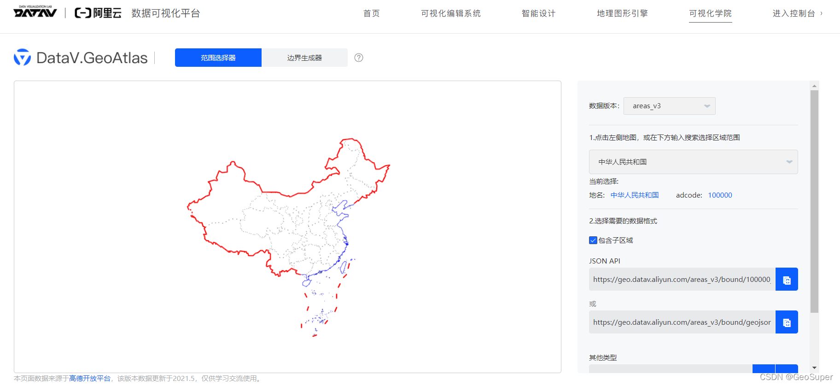The height and width of the screenshot is (386, 840).
Task: Click the panel scrollbar down arrow
Action: click(x=814, y=368)
